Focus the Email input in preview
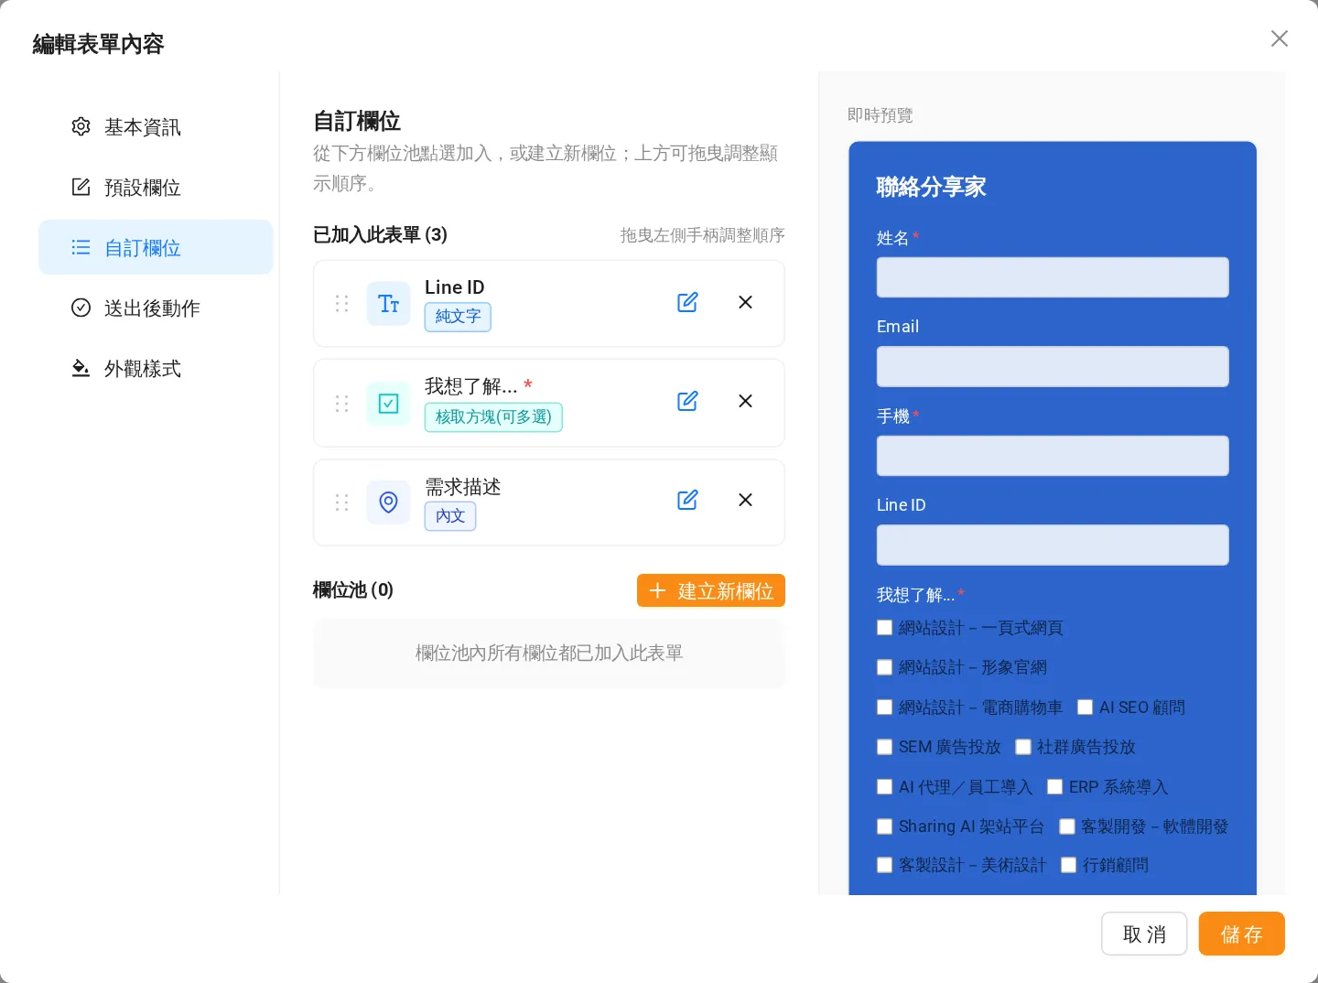This screenshot has width=1318, height=983. click(x=1053, y=366)
